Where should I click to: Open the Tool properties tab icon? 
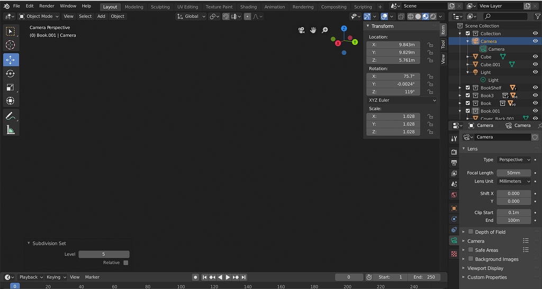pyautogui.click(x=454, y=139)
